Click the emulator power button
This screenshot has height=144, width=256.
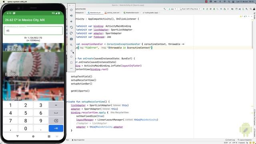(x=71, y=10)
